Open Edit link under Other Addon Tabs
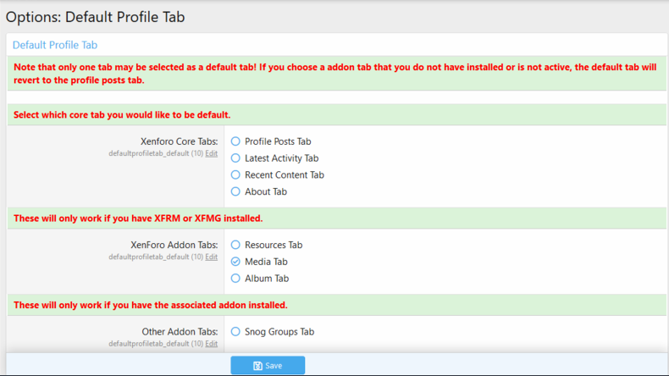 pos(211,344)
